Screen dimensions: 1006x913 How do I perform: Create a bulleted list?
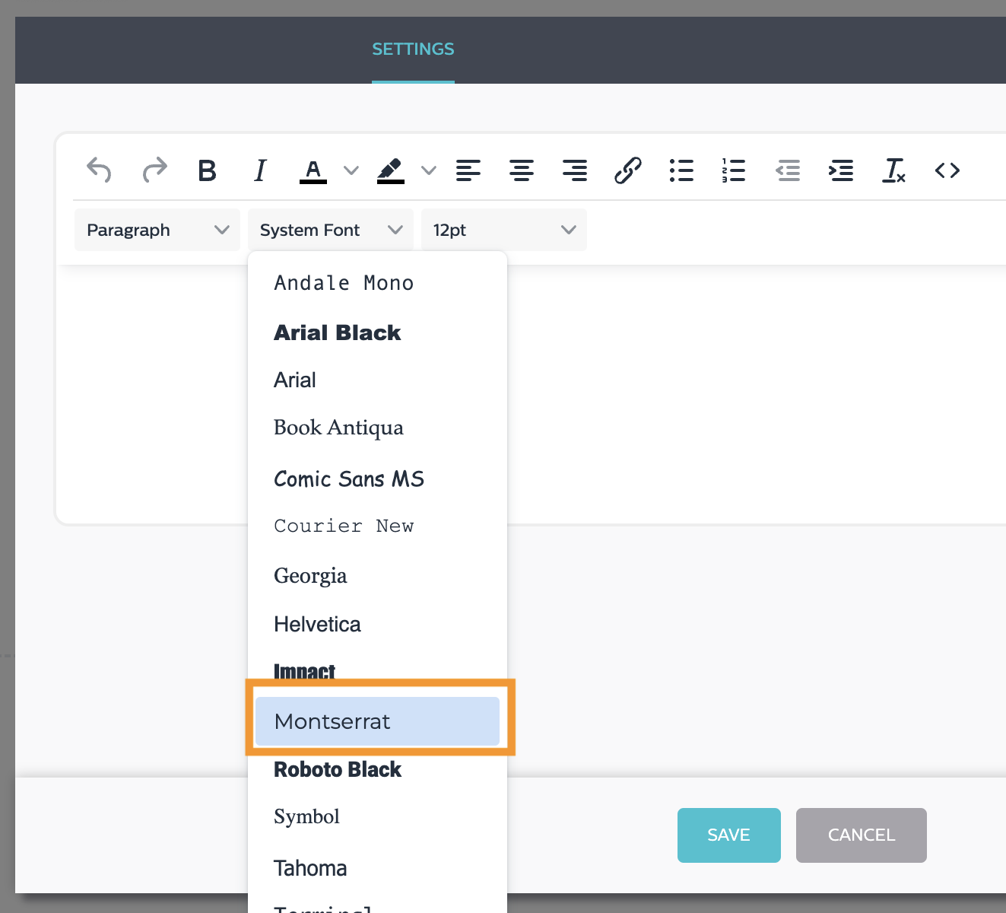[x=681, y=170]
